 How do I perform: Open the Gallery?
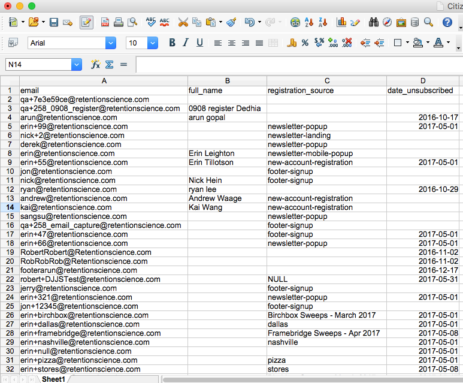point(401,22)
